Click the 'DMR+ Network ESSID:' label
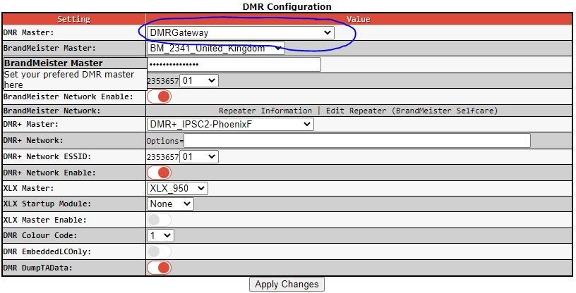Image resolution: width=576 pixels, height=293 pixels. (x=47, y=157)
